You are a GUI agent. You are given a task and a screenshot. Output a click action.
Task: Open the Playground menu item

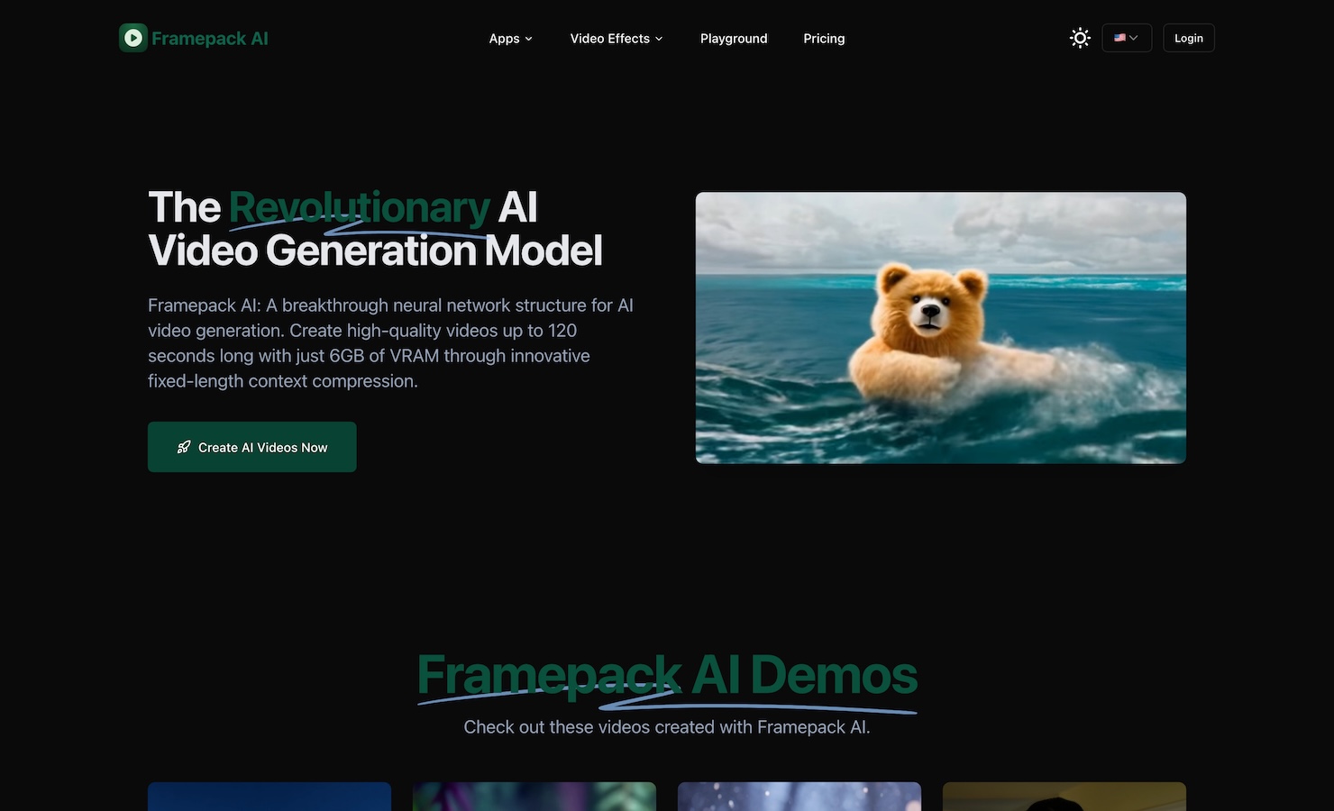pos(734,39)
